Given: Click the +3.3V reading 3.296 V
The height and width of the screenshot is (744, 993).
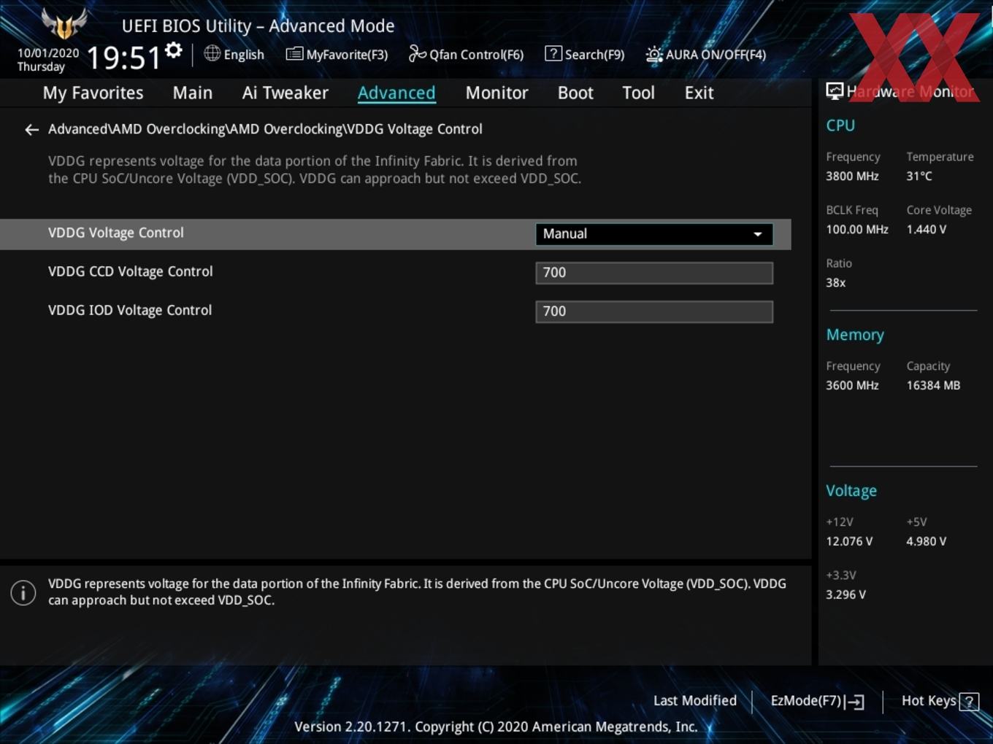Looking at the screenshot, I should (846, 594).
